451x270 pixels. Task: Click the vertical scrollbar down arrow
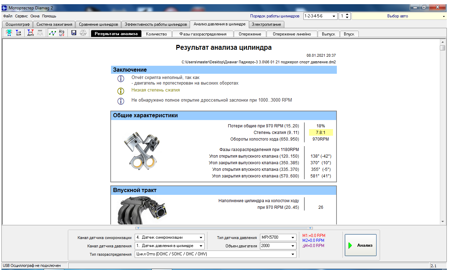(x=442, y=221)
